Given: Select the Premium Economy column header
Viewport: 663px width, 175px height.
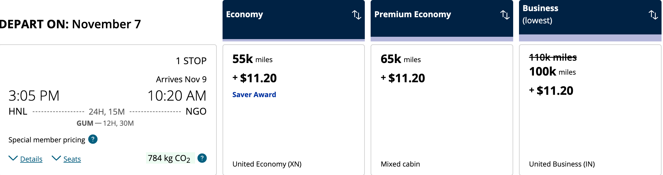Looking at the screenshot, I should click(x=412, y=15).
